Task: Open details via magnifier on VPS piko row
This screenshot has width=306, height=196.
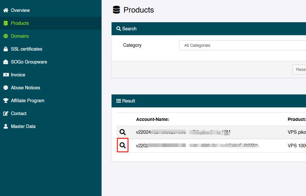Action: click(x=123, y=132)
